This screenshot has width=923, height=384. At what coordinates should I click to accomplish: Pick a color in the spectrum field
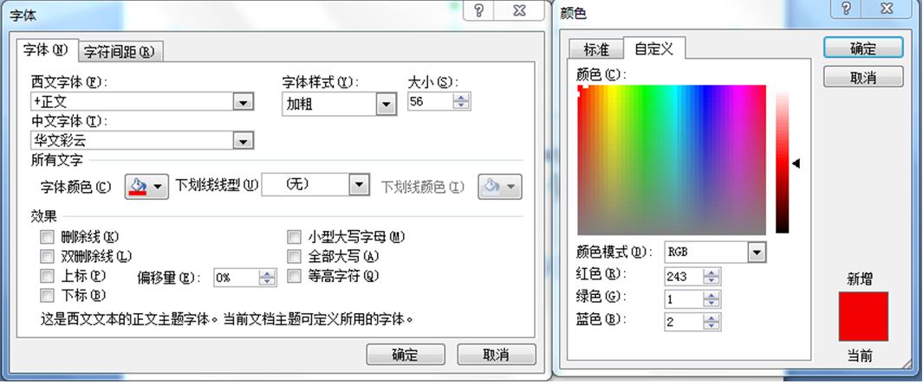click(x=672, y=160)
